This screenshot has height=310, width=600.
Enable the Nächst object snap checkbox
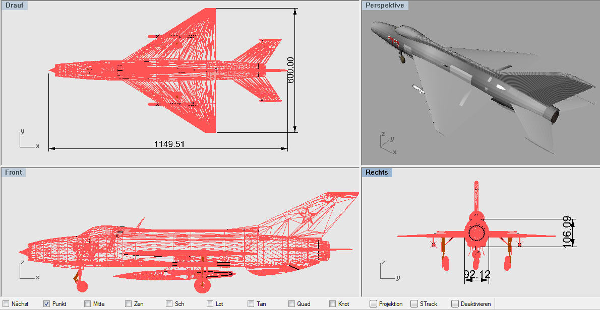point(6,304)
